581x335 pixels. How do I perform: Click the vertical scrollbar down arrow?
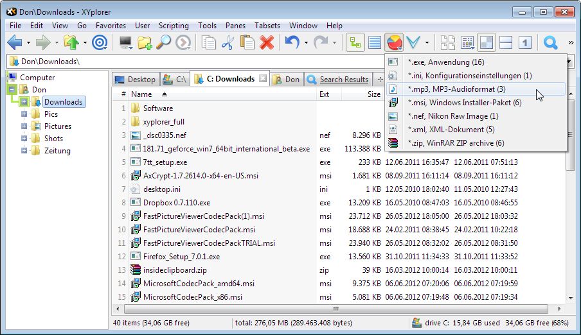(571, 298)
